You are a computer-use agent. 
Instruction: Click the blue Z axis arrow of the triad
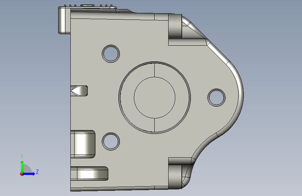tap(29, 174)
